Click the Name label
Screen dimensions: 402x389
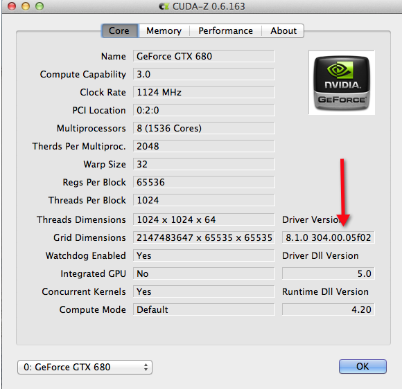pyautogui.click(x=113, y=56)
